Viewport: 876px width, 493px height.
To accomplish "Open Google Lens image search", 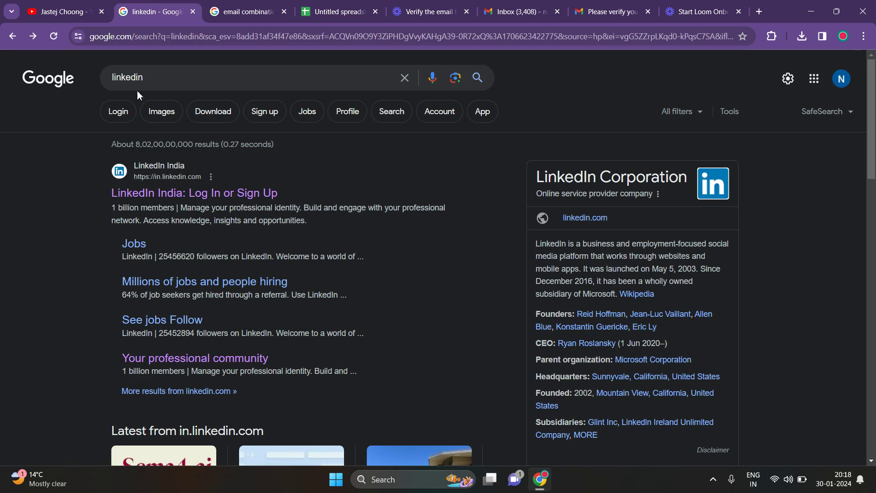I will [455, 78].
